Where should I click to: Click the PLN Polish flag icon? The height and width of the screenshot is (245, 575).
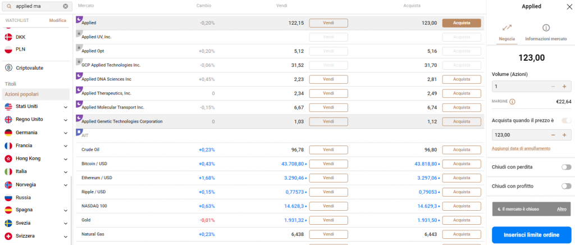[x=8, y=49]
